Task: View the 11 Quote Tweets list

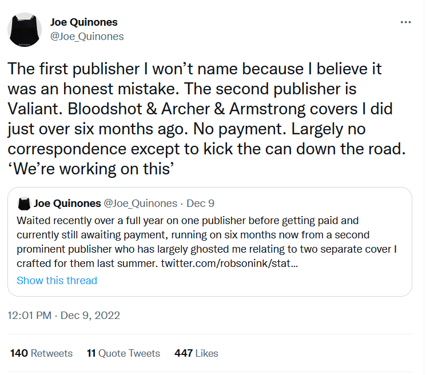Action: [x=124, y=353]
